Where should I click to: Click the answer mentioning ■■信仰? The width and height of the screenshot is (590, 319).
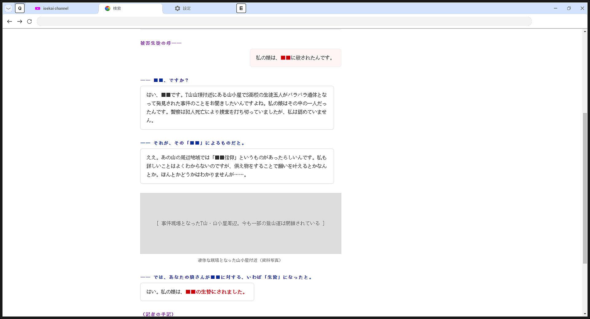237,166
